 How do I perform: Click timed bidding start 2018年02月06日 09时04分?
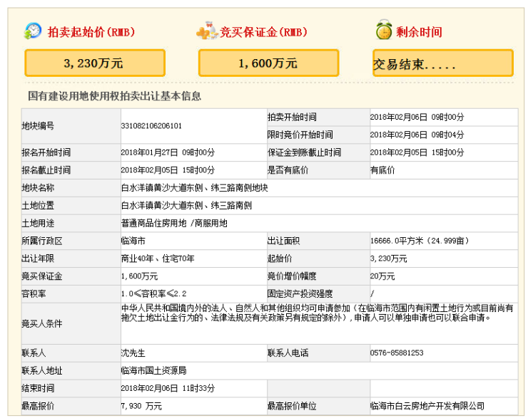coord(417,135)
